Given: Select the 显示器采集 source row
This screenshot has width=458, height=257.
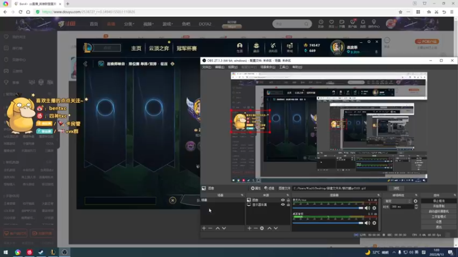Looking at the screenshot, I should click(269, 204).
